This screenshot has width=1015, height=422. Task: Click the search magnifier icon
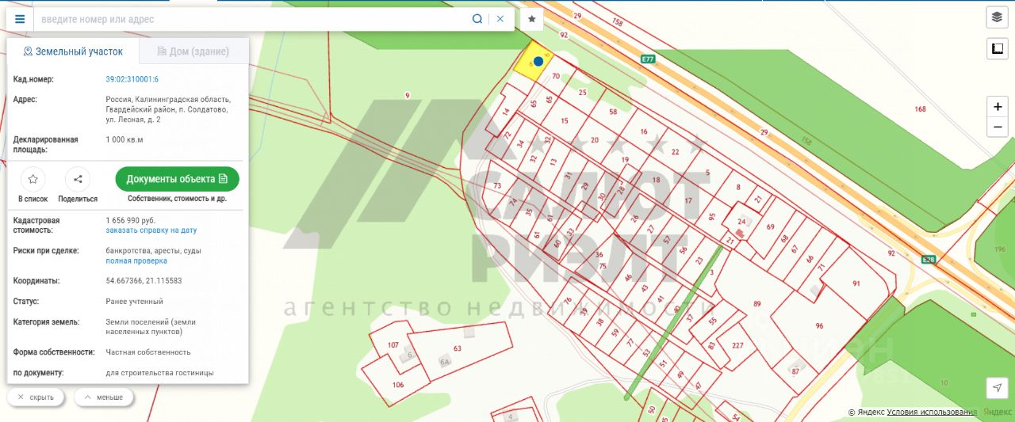[x=477, y=19]
